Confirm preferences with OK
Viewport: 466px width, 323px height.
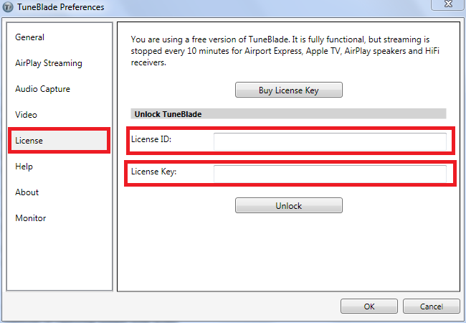click(x=368, y=306)
